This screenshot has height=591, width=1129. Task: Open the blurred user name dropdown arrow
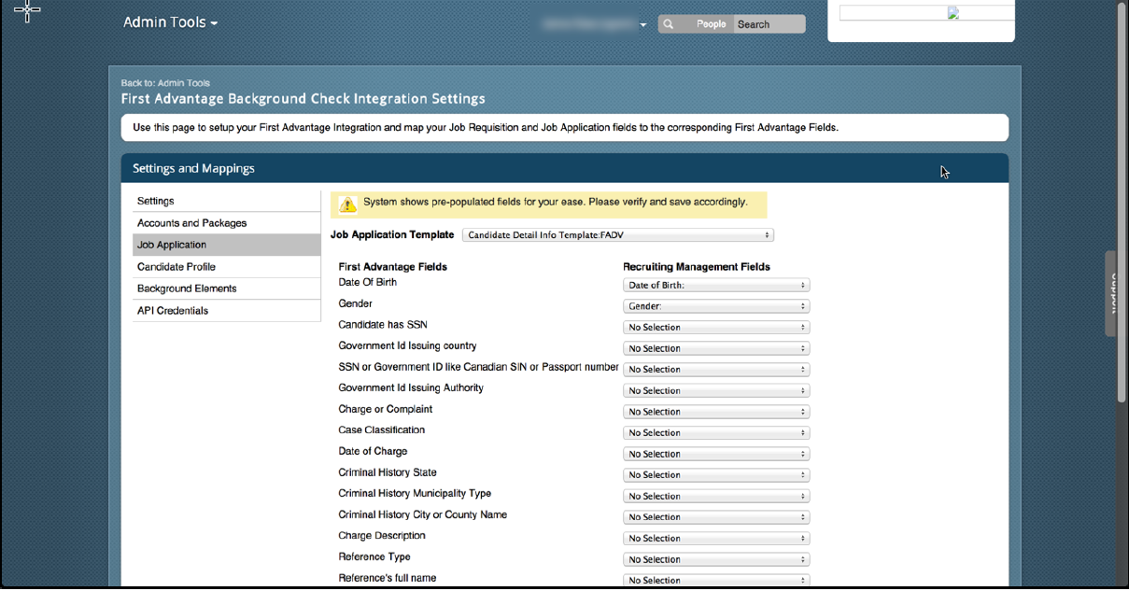643,25
